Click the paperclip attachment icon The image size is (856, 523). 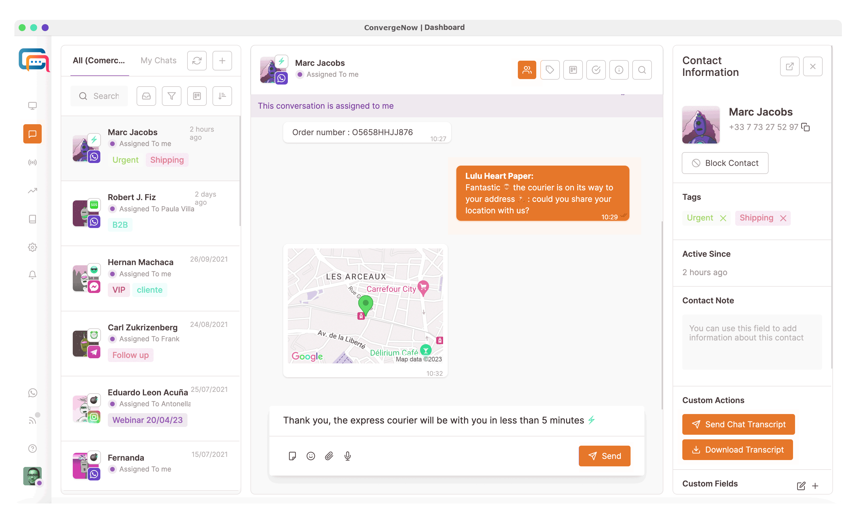[329, 456]
